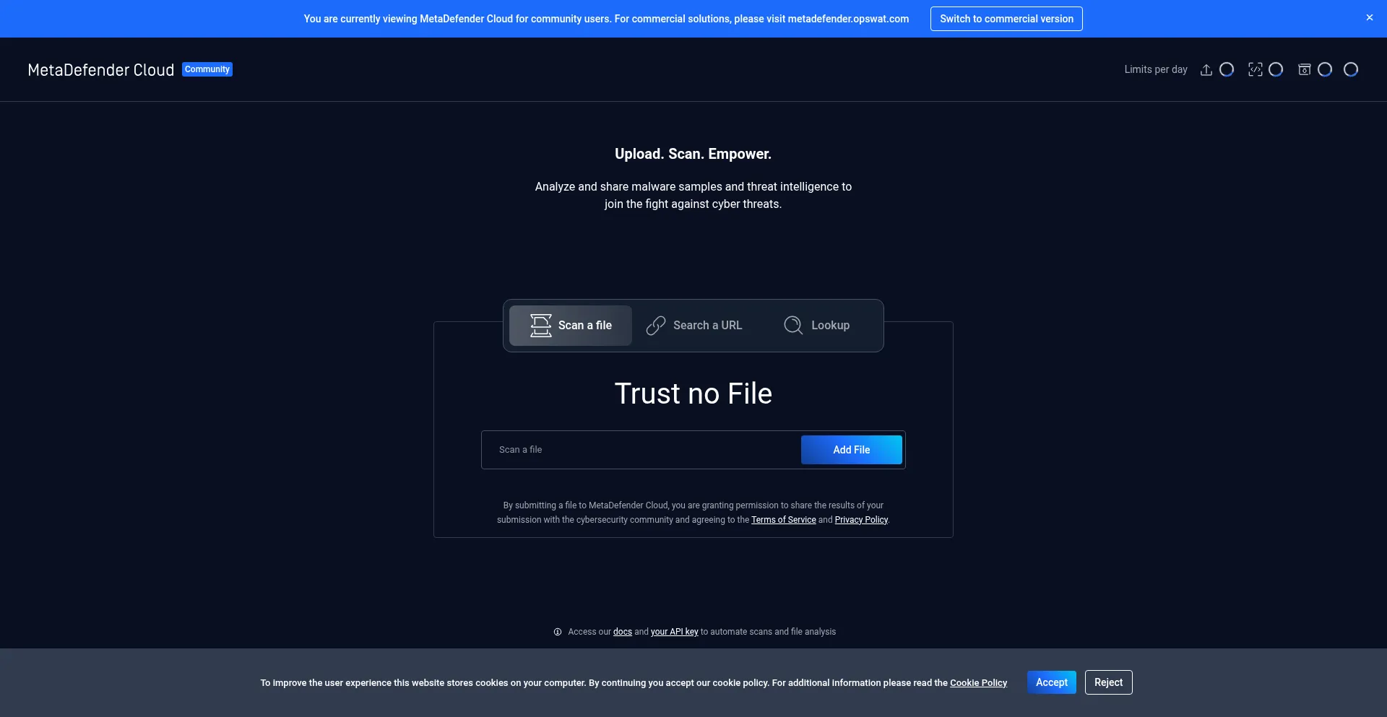
Task: Reject the cookies
Action: click(x=1108, y=682)
